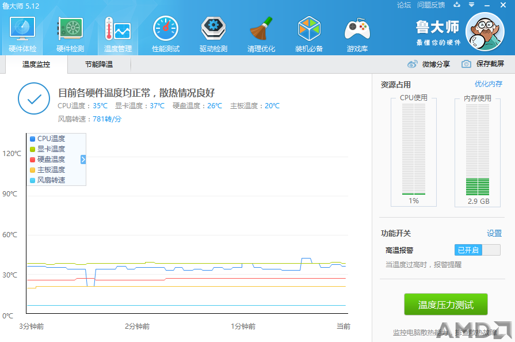Open 论坛 forum link

click(404, 5)
